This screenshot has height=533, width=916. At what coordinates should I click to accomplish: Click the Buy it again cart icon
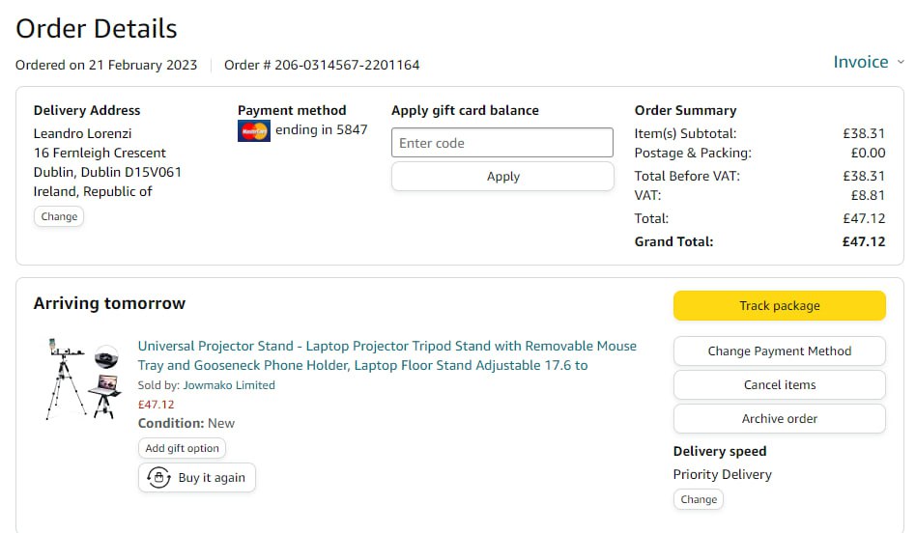point(158,478)
